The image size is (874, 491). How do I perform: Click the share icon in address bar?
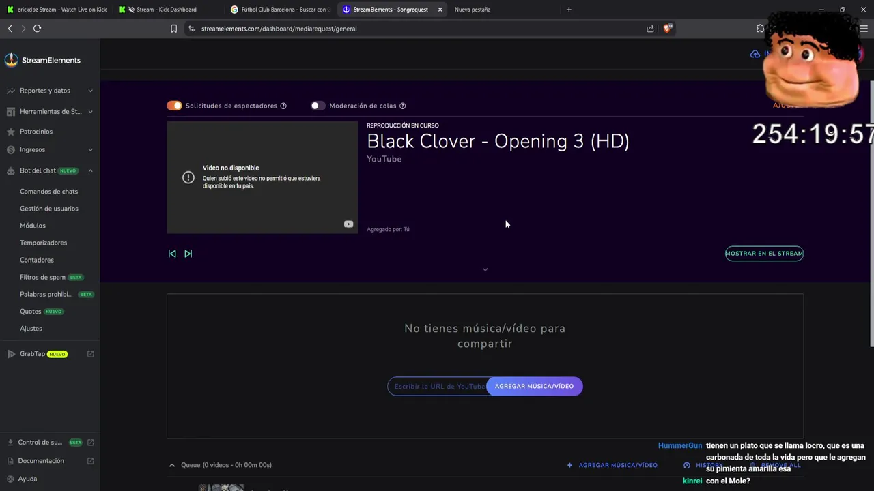pos(650,29)
